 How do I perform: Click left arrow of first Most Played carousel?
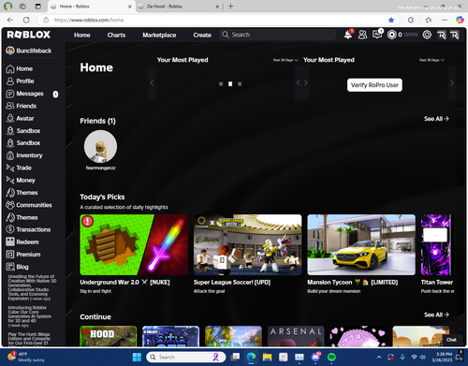152,83
